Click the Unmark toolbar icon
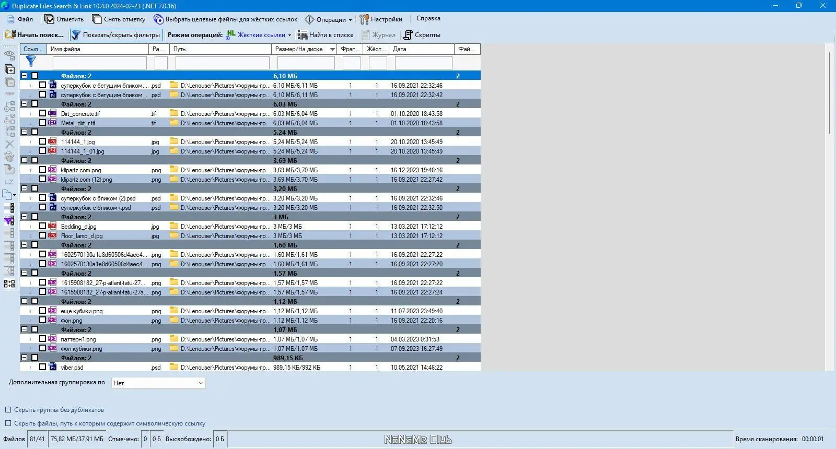 tap(97, 19)
